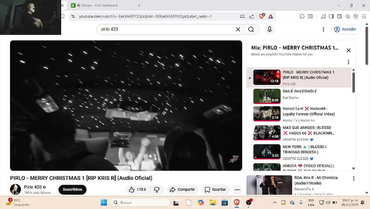Viewport: 370px width, 209px height.
Task: Start voice search with microphone icon
Action: point(269,29)
